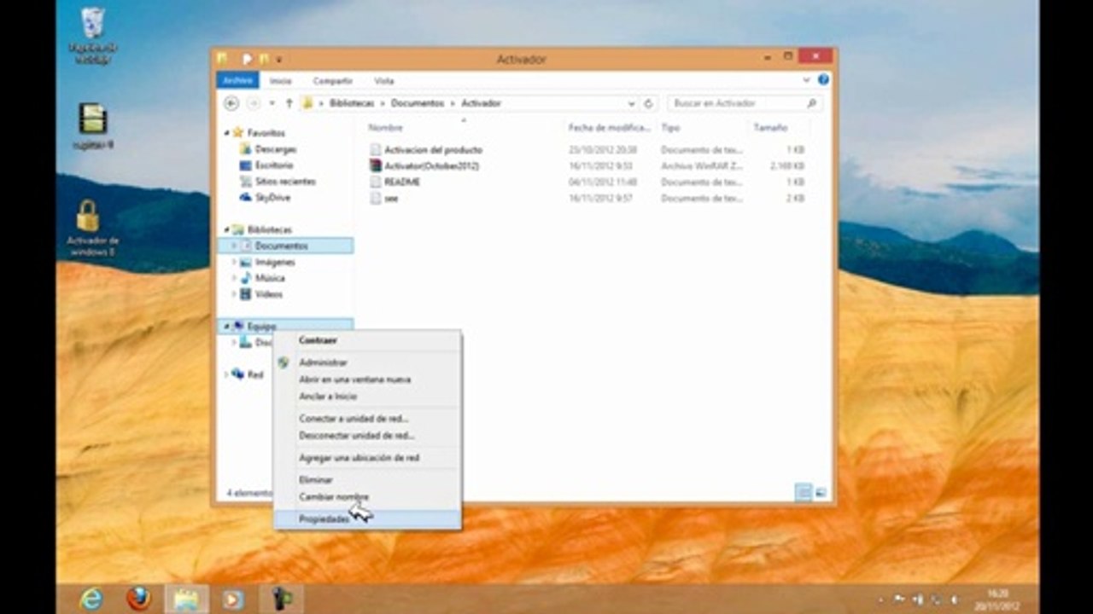Click the File Explorer taskbar icon
1093x614 pixels.
[185, 599]
